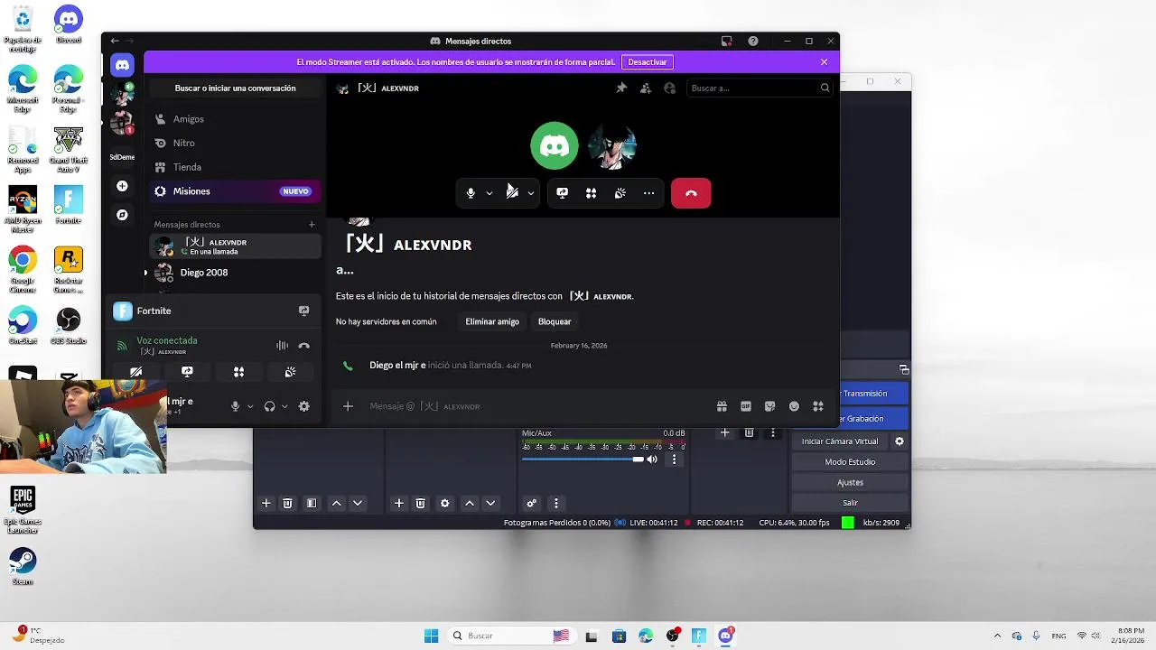Image resolution: width=1156 pixels, height=650 pixels.
Task: Open pinned messages in the chat header
Action: (x=621, y=88)
